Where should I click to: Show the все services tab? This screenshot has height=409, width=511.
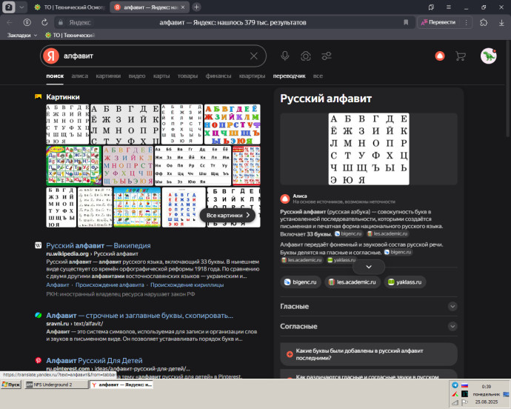coord(318,76)
